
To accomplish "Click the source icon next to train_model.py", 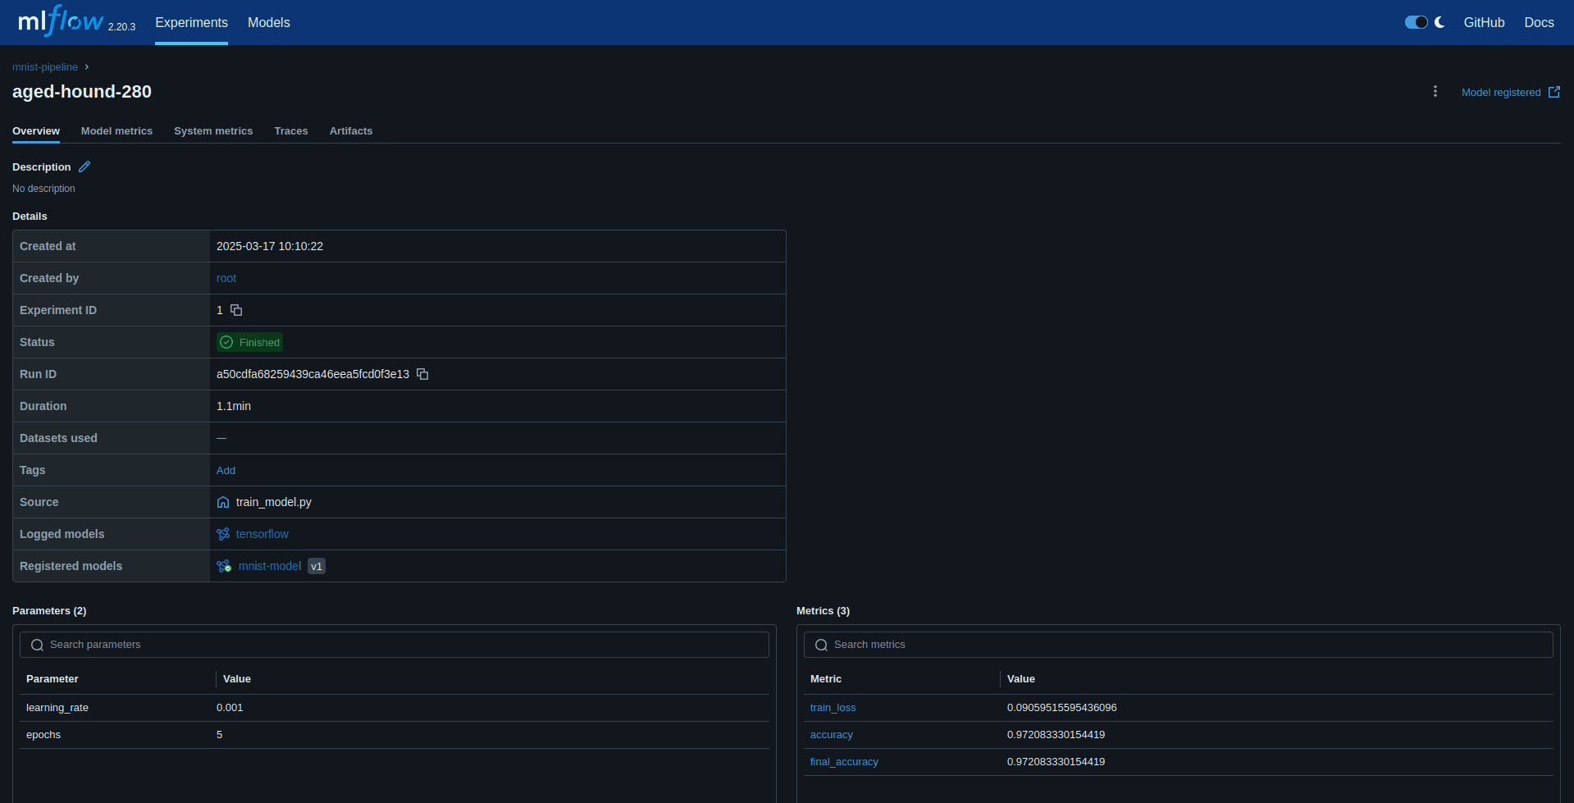I will click(x=222, y=501).
